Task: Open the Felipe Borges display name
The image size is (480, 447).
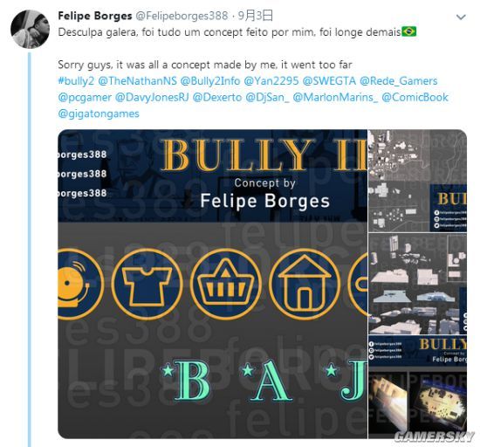Action: pos(95,16)
